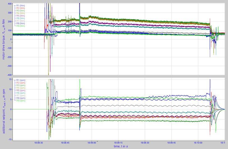Select R6 (rpm) teal legend entry
The image size is (228, 149).
pos(21,93)
